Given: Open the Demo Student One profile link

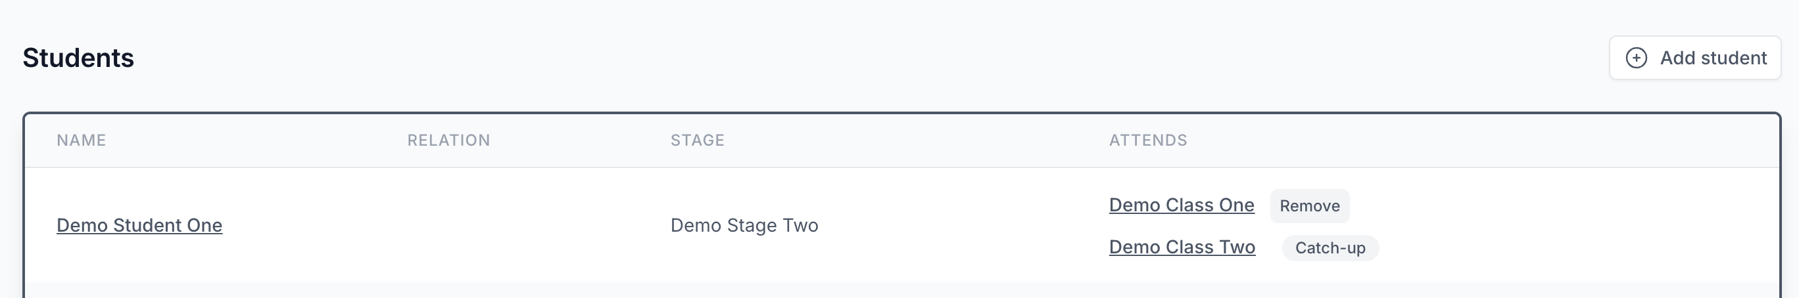Looking at the screenshot, I should pyautogui.click(x=139, y=225).
